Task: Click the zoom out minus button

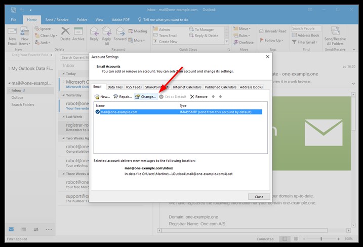Action: pos(304,239)
